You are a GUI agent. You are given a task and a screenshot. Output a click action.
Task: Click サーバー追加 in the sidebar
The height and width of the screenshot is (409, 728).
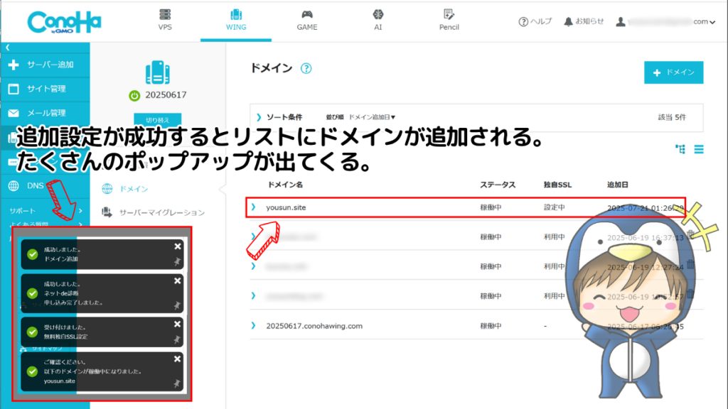(x=45, y=65)
